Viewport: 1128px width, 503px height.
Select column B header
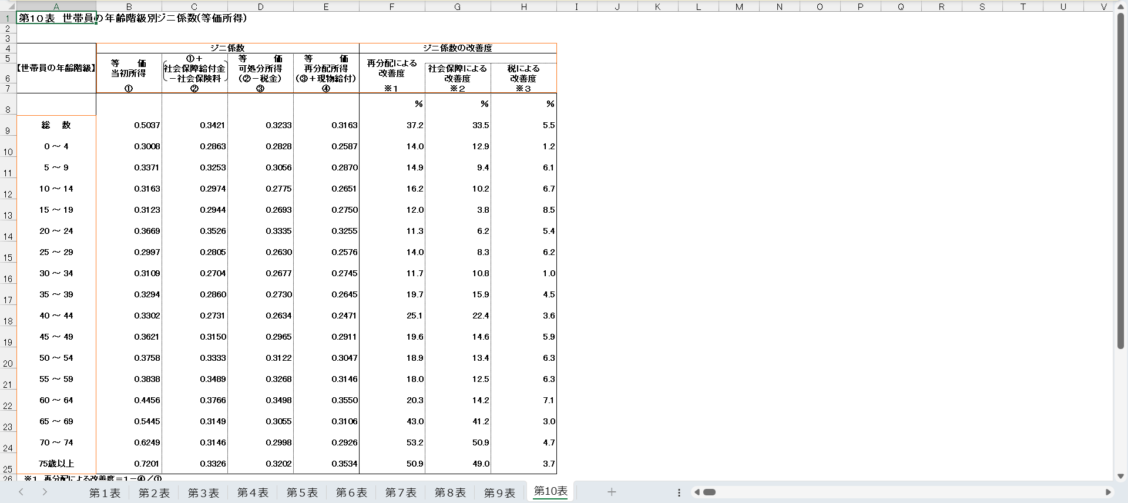tap(129, 7)
